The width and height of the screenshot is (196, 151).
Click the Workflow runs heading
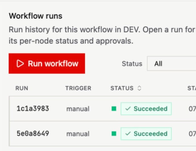click(36, 16)
